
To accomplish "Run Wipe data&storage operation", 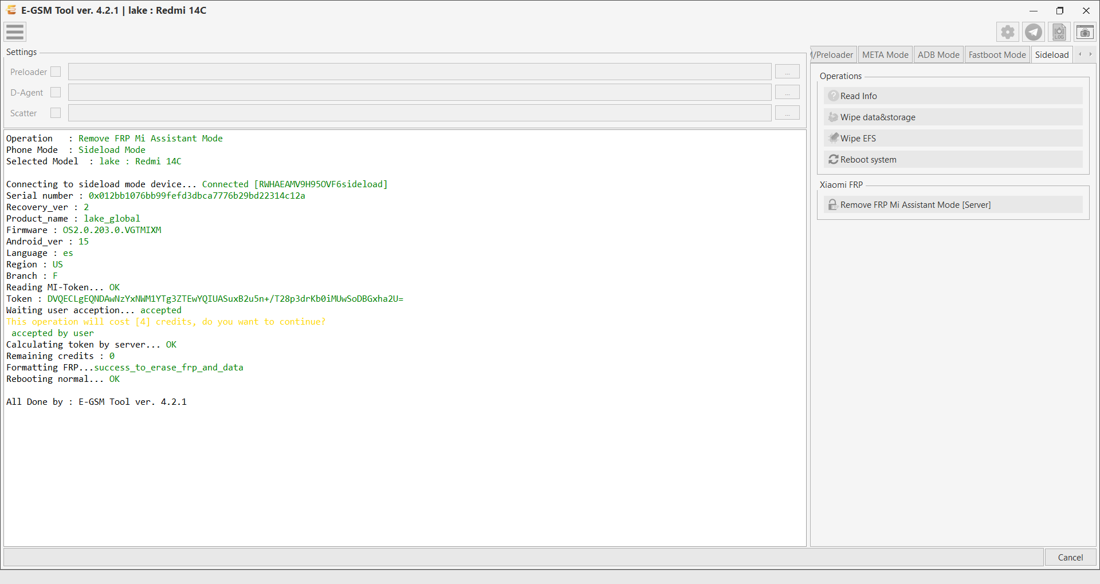I will tap(953, 117).
